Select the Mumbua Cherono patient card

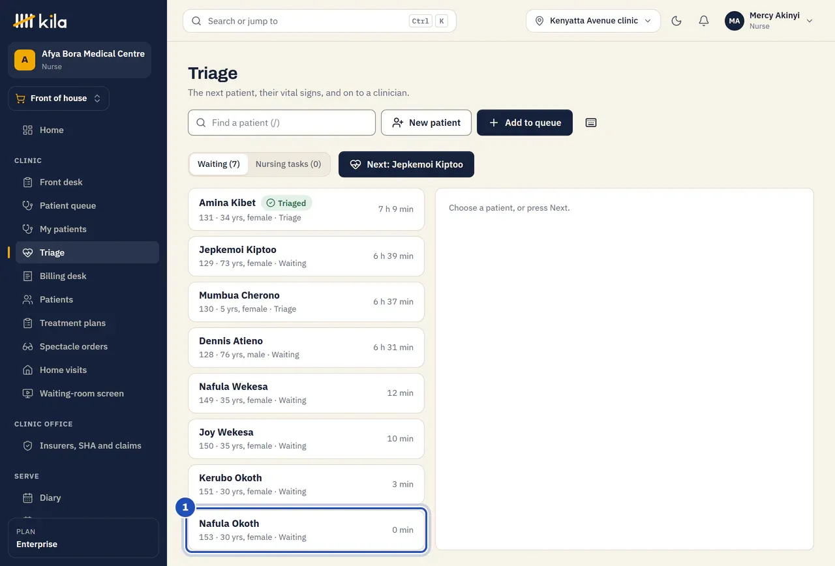(306, 302)
